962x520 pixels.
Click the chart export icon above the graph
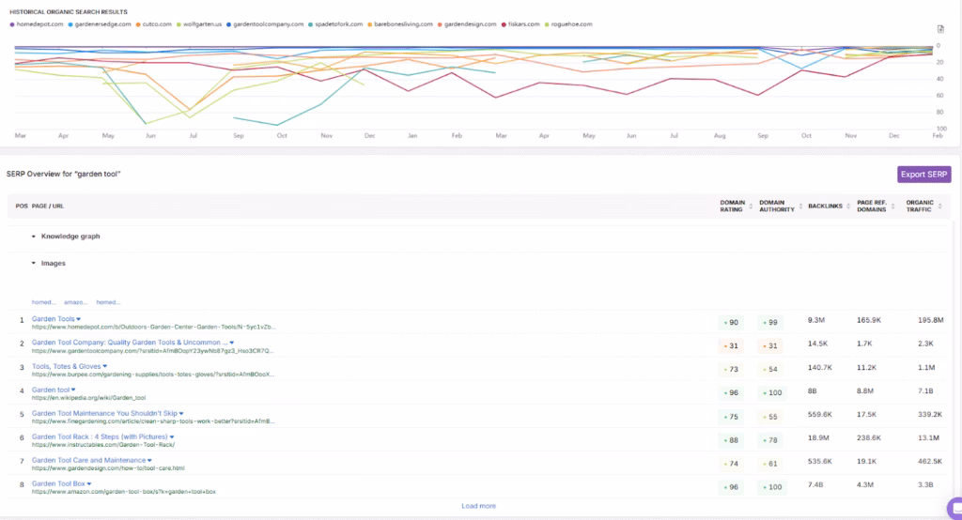pyautogui.click(x=940, y=30)
